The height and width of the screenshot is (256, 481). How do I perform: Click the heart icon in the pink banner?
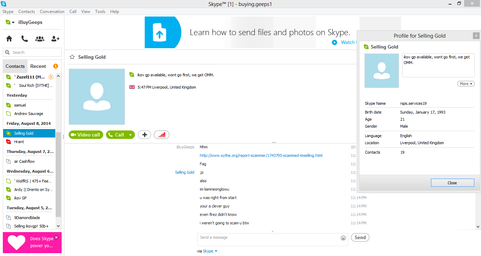click(x=17, y=242)
